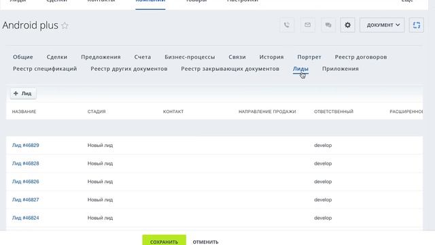Click Направление продажи column header
Screen dimensions: 435x245
coord(267,112)
